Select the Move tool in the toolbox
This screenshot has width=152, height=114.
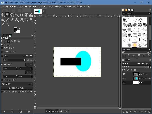pos(3,15)
